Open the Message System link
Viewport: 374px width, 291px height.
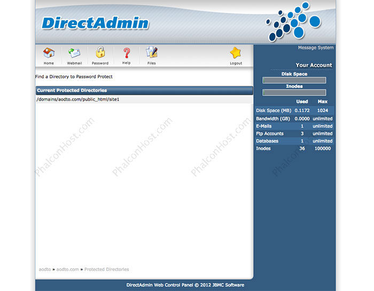(x=316, y=48)
